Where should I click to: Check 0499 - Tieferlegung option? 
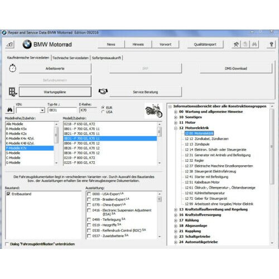(89, 220)
